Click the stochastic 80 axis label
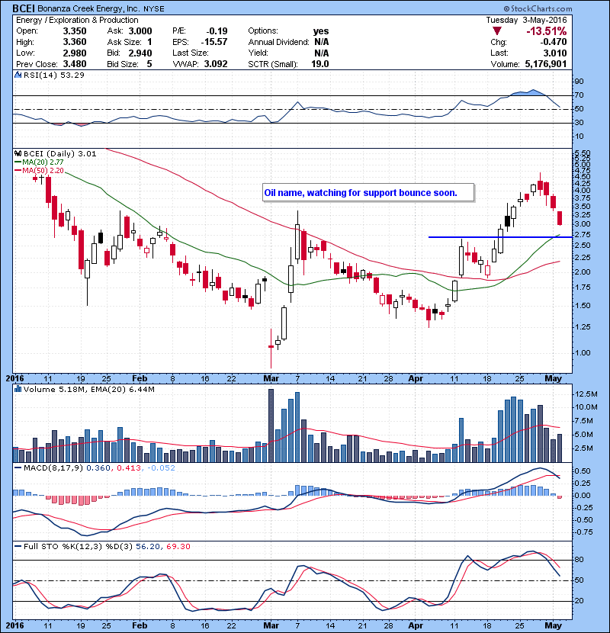Viewport: 610px width, 633px height. [x=579, y=560]
